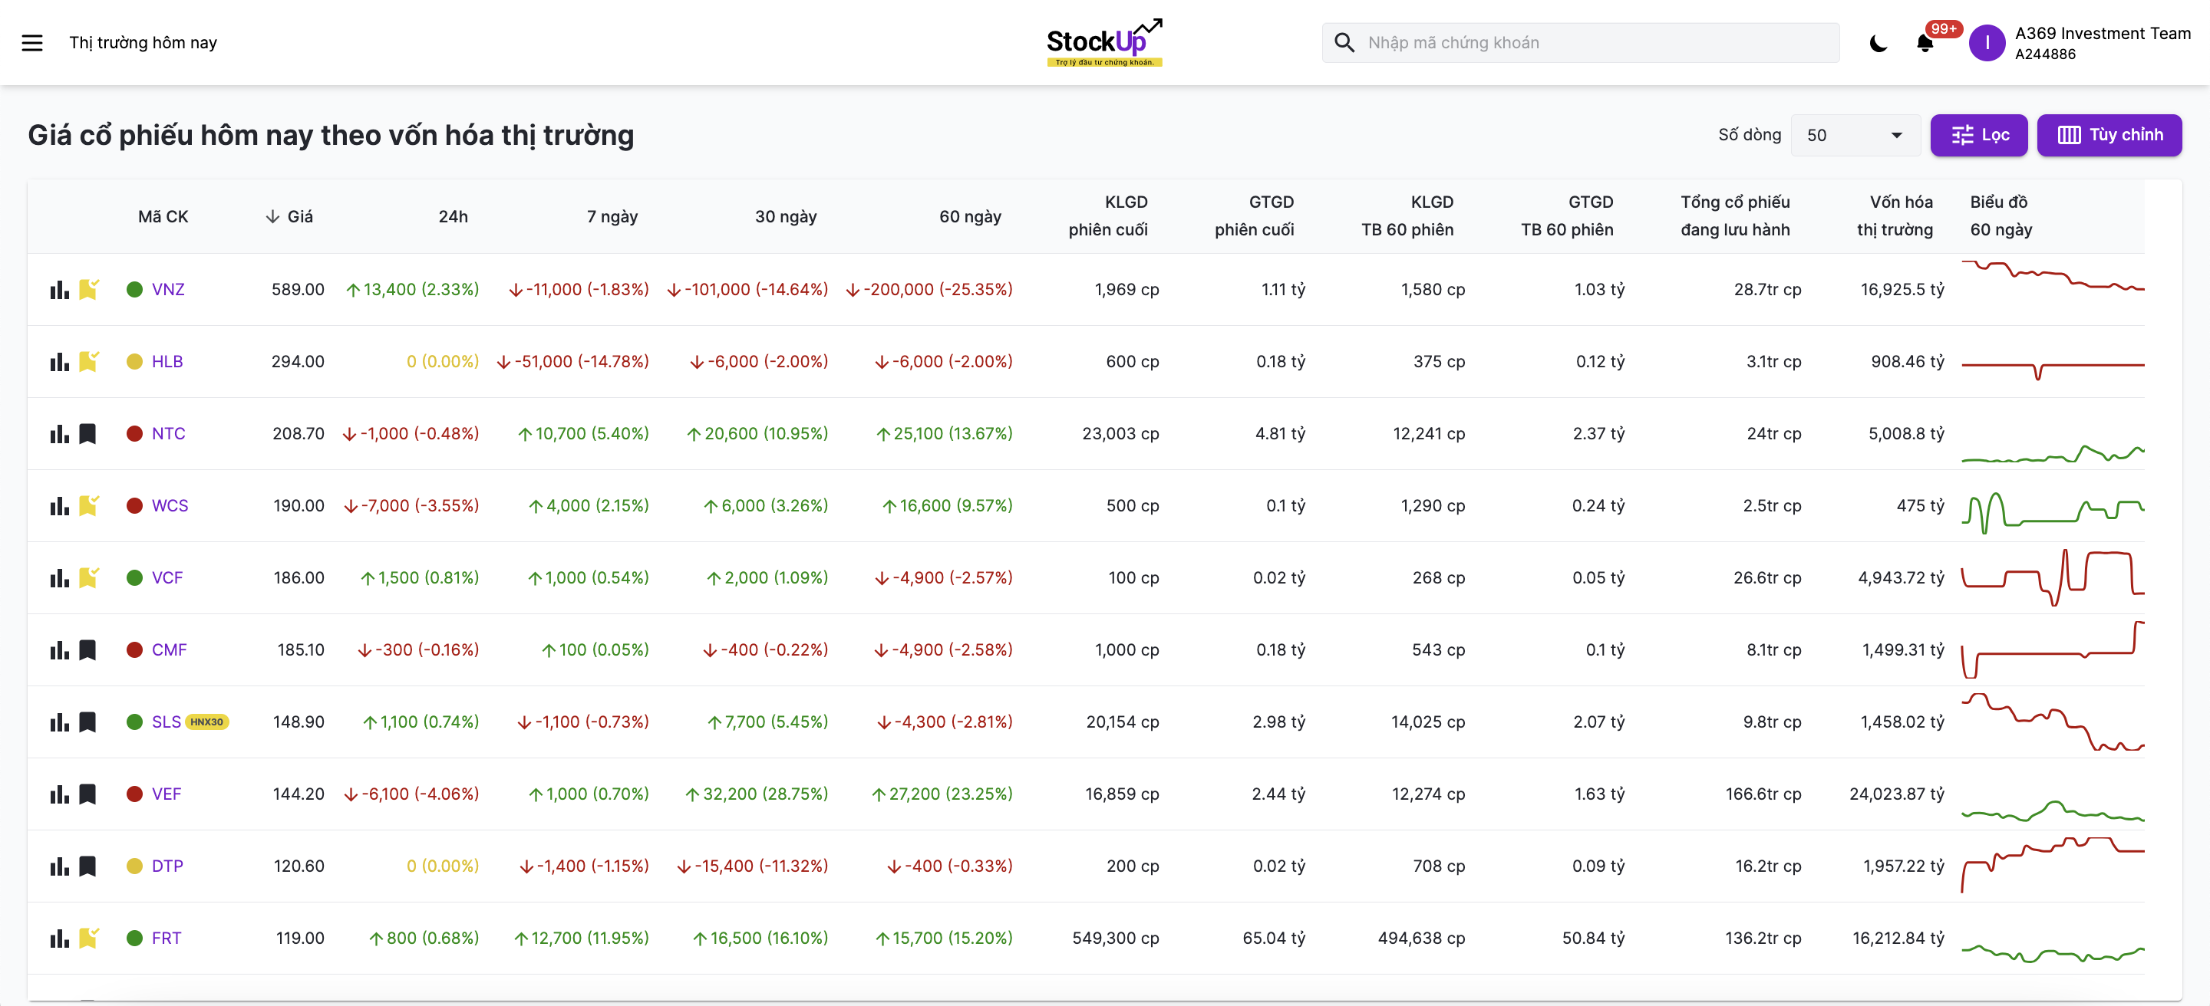Toggle SLS watchlist bookmark
The height and width of the screenshot is (1006, 2210).
click(x=87, y=722)
